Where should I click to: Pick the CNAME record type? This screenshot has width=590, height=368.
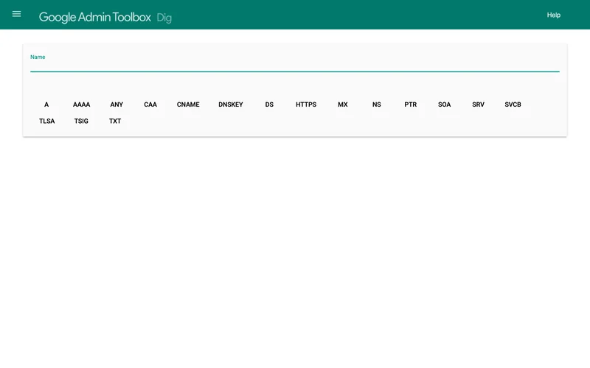(188, 105)
